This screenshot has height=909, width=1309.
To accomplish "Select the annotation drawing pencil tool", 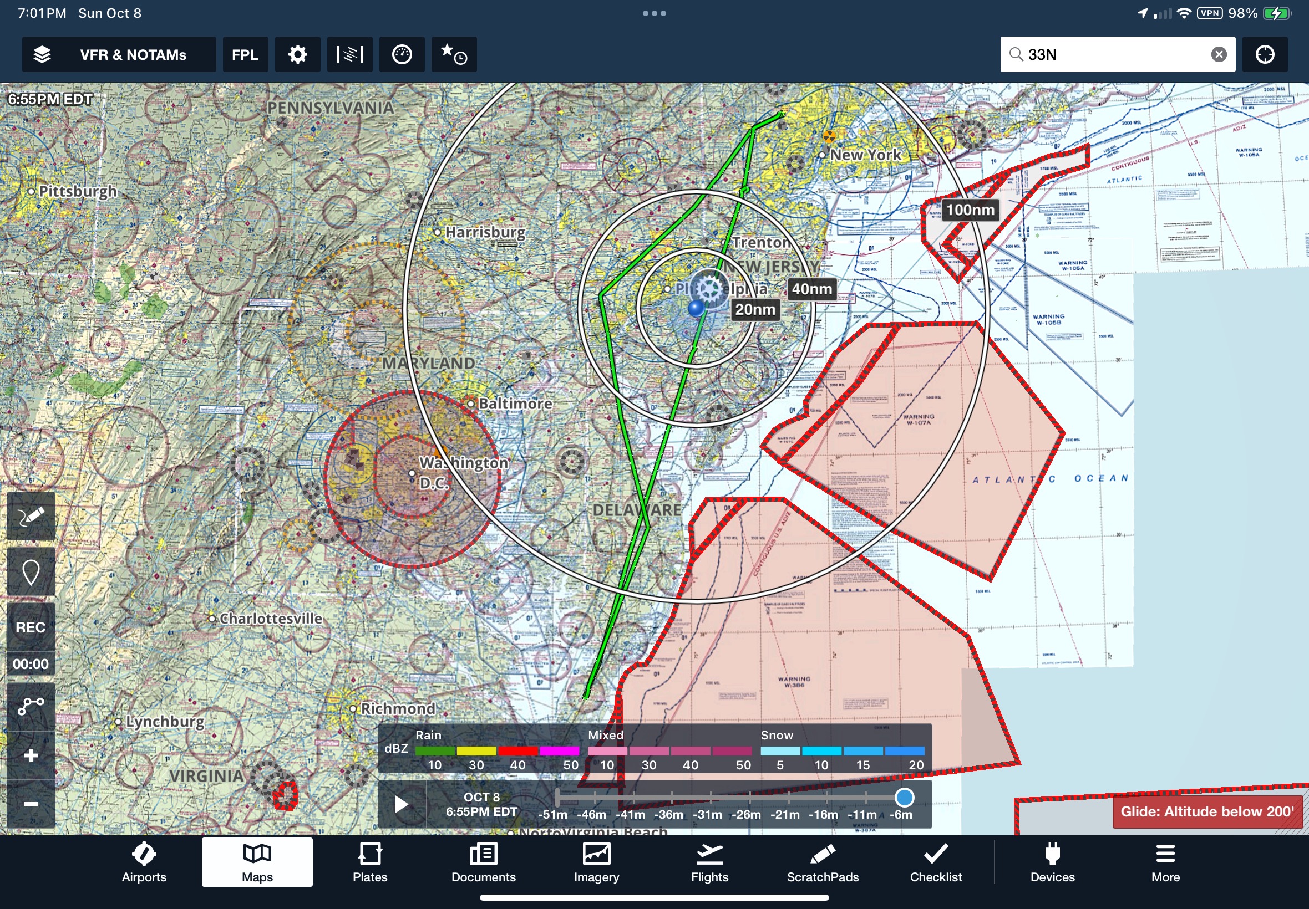I will coord(31,517).
